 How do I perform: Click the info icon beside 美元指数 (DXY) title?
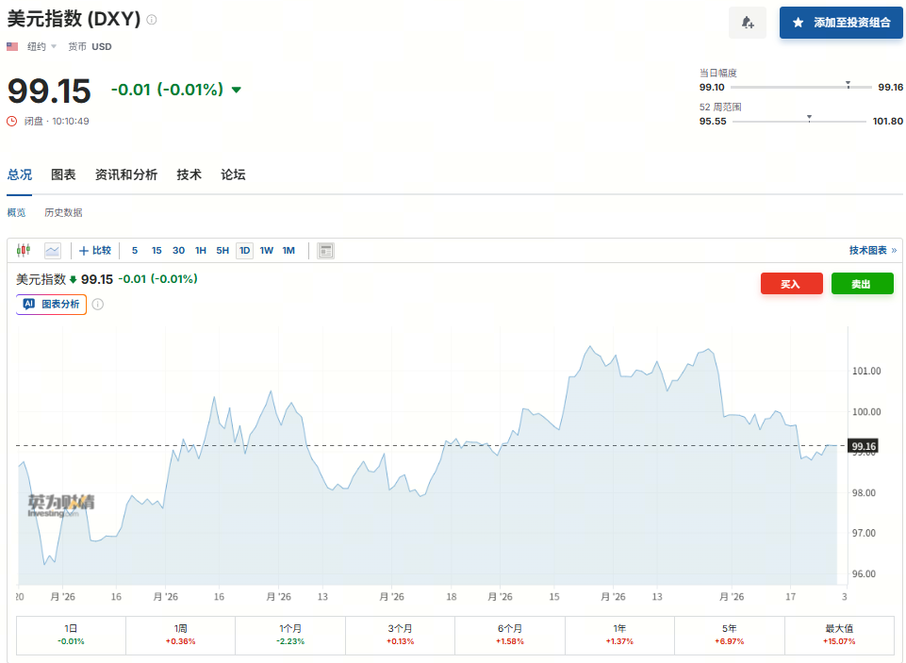point(152,20)
